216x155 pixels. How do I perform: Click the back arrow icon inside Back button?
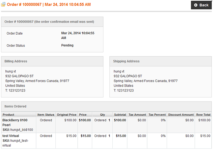coord(196,5)
